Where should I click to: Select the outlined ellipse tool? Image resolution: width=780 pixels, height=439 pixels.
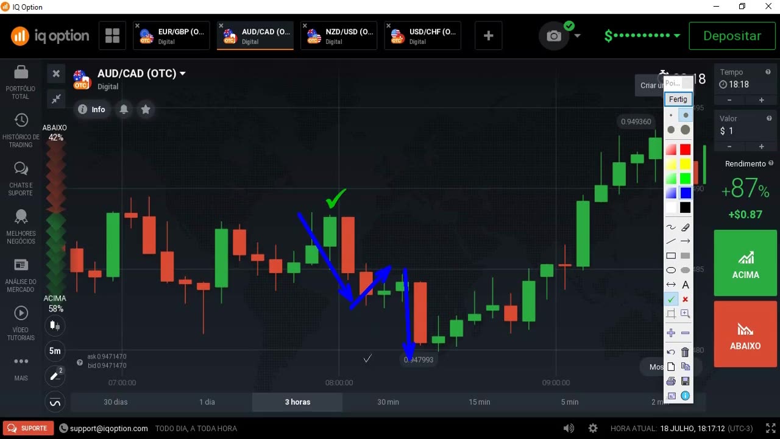[x=671, y=270]
